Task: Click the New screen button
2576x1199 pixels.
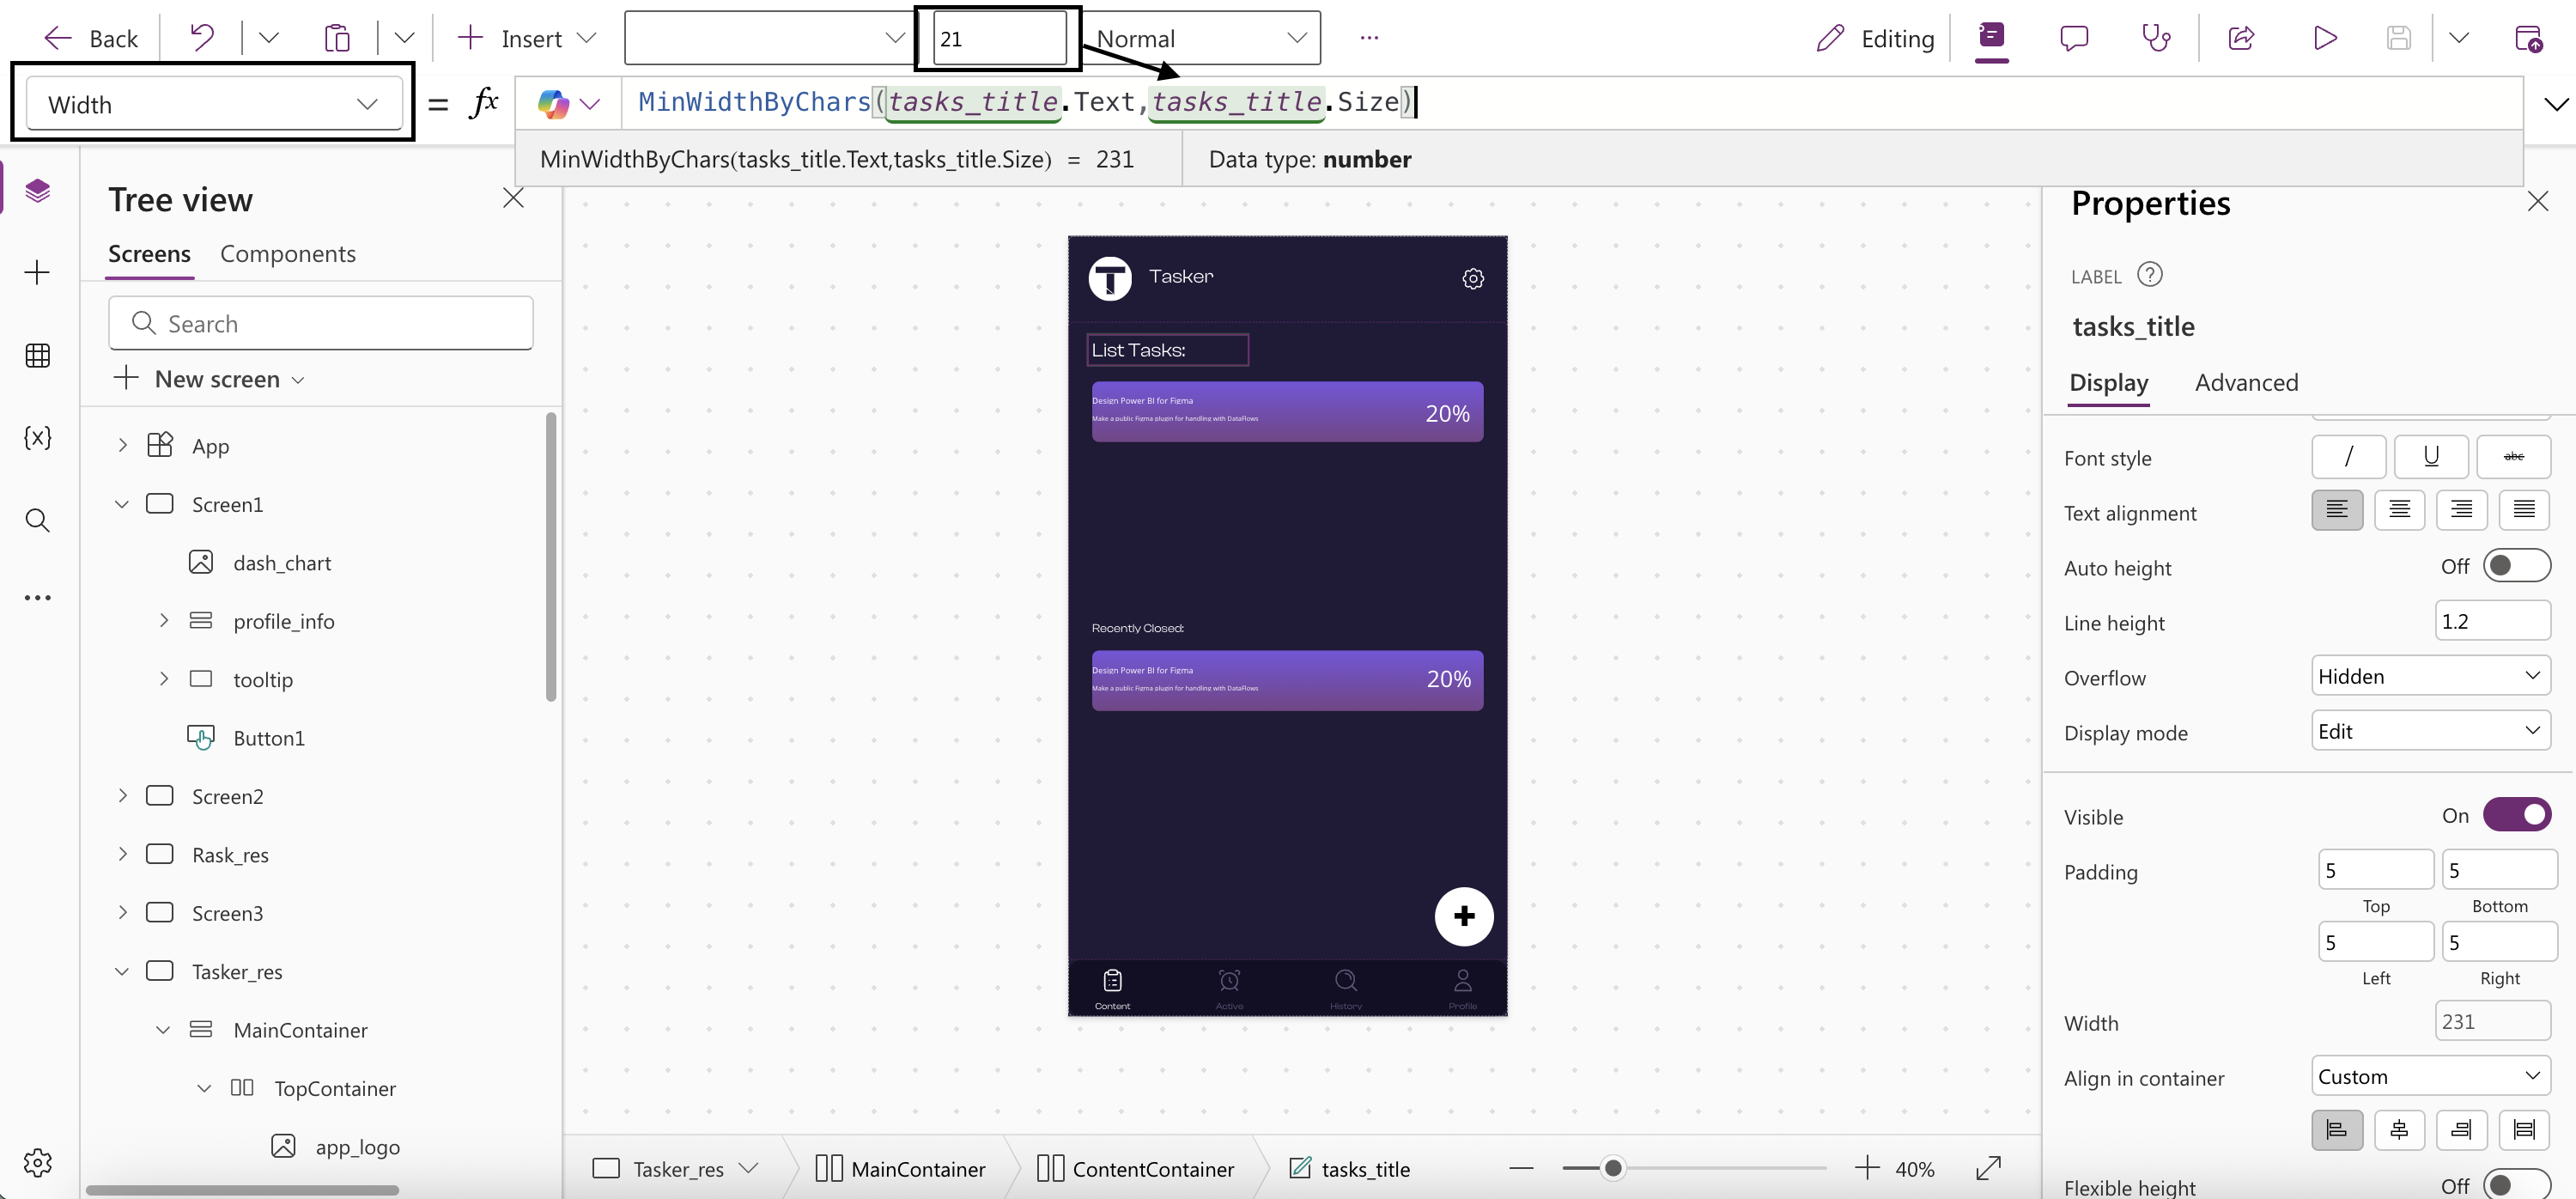Action: 207,379
